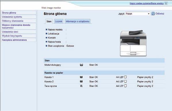
Task: Click the Kaseta 2 paper tray icon
Action: point(81,81)
